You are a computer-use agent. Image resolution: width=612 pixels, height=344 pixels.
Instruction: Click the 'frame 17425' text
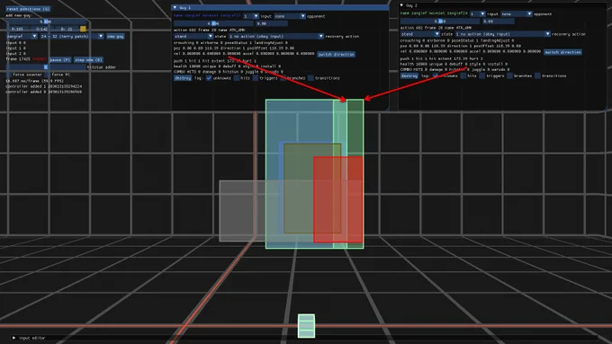(x=18, y=58)
